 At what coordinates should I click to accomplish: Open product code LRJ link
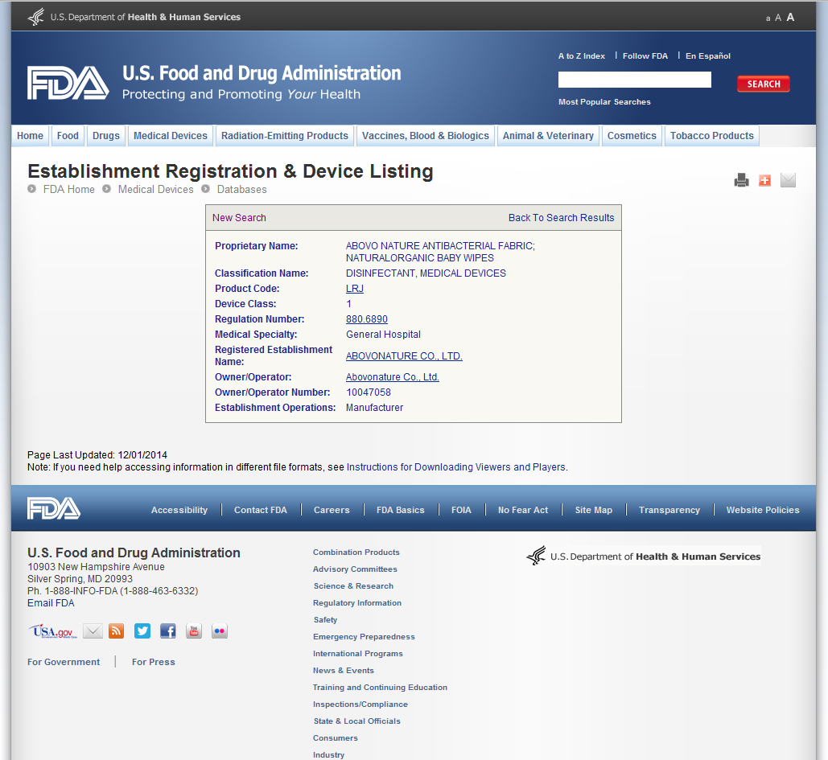(x=354, y=289)
